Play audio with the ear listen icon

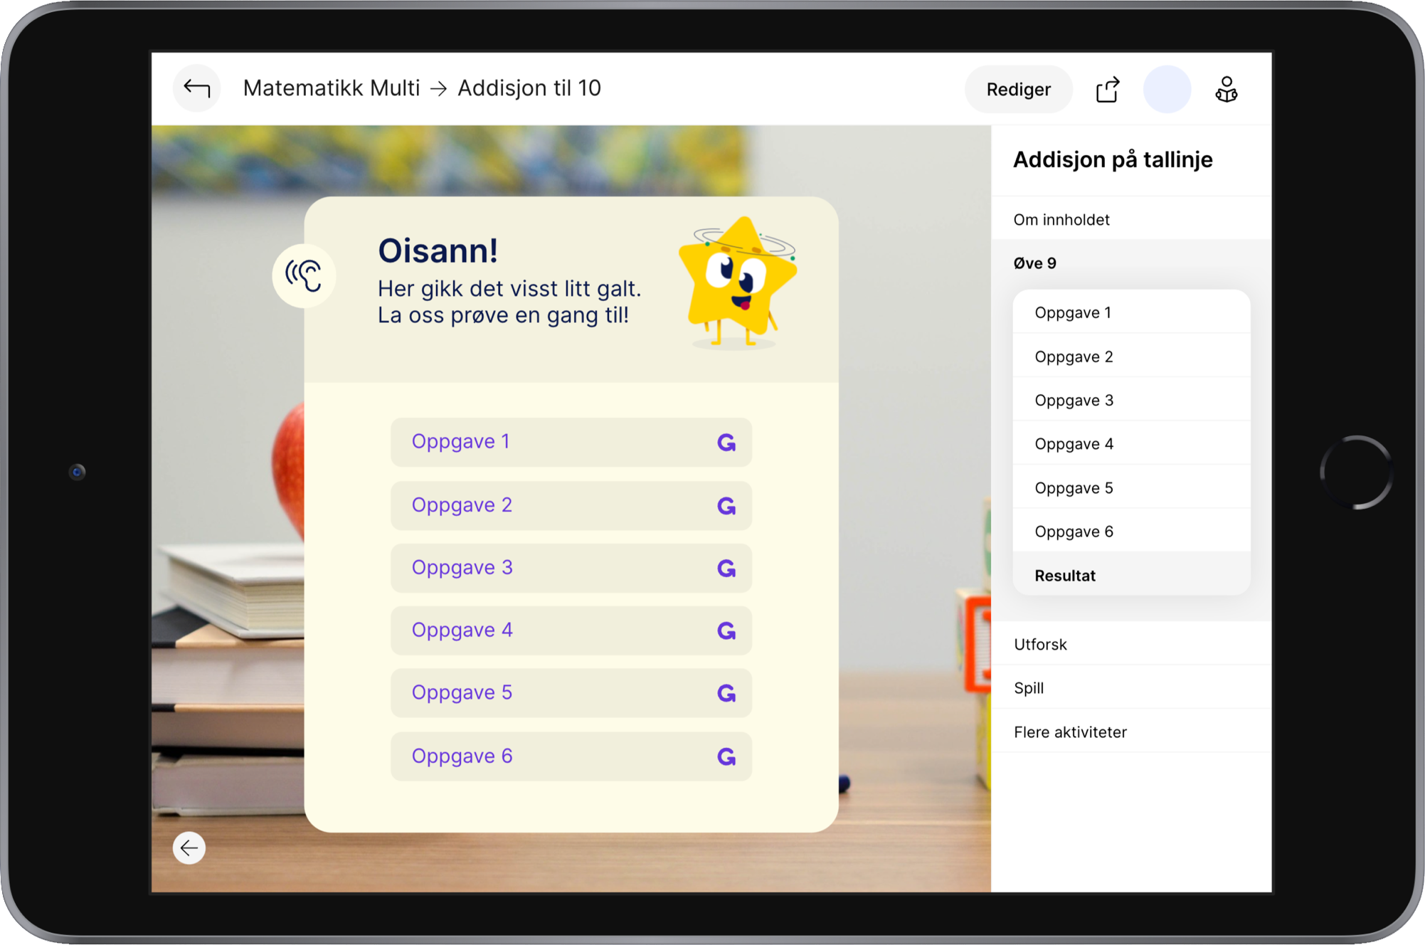304,275
